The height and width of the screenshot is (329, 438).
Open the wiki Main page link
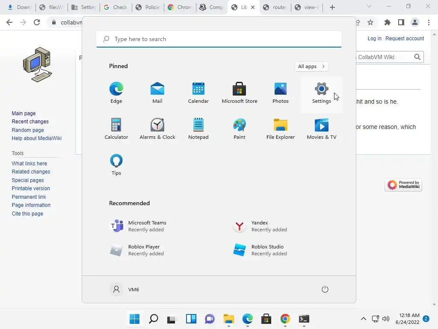click(24, 113)
